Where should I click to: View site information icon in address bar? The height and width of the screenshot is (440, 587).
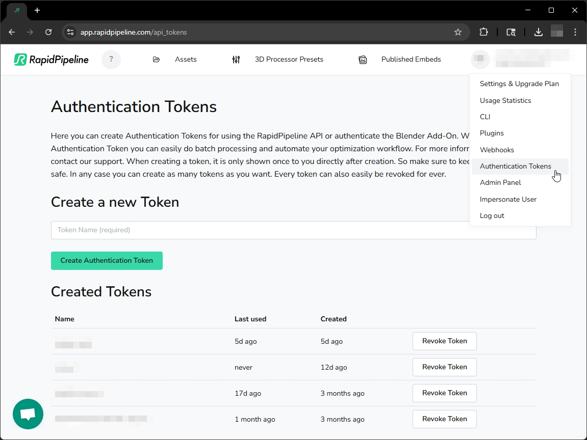click(x=70, y=32)
